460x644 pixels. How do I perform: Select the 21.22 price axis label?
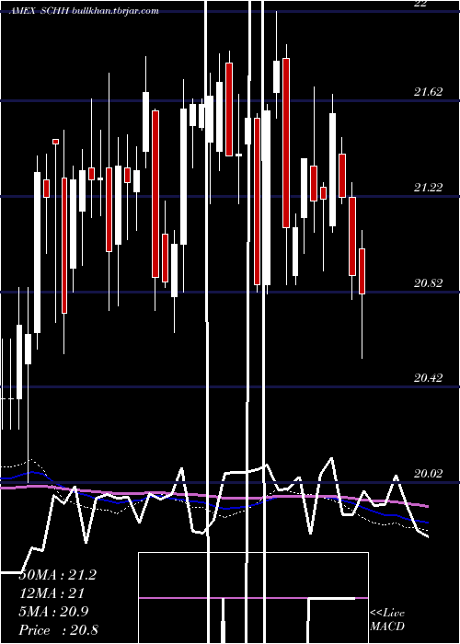click(429, 188)
